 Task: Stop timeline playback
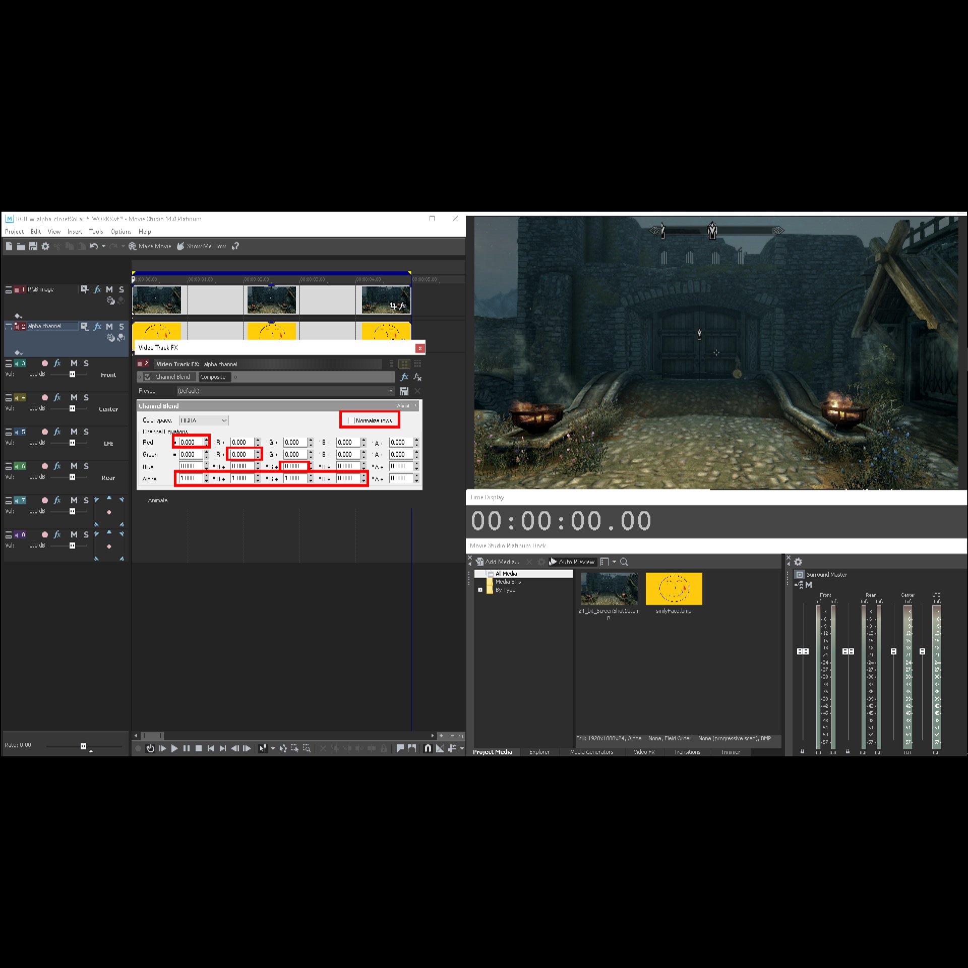pyautogui.click(x=199, y=748)
